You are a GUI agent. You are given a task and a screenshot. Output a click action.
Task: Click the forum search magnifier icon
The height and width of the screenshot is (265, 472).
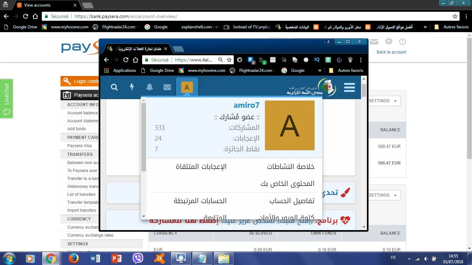(x=114, y=87)
